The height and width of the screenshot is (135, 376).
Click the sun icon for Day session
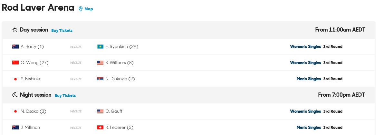click(x=15, y=30)
